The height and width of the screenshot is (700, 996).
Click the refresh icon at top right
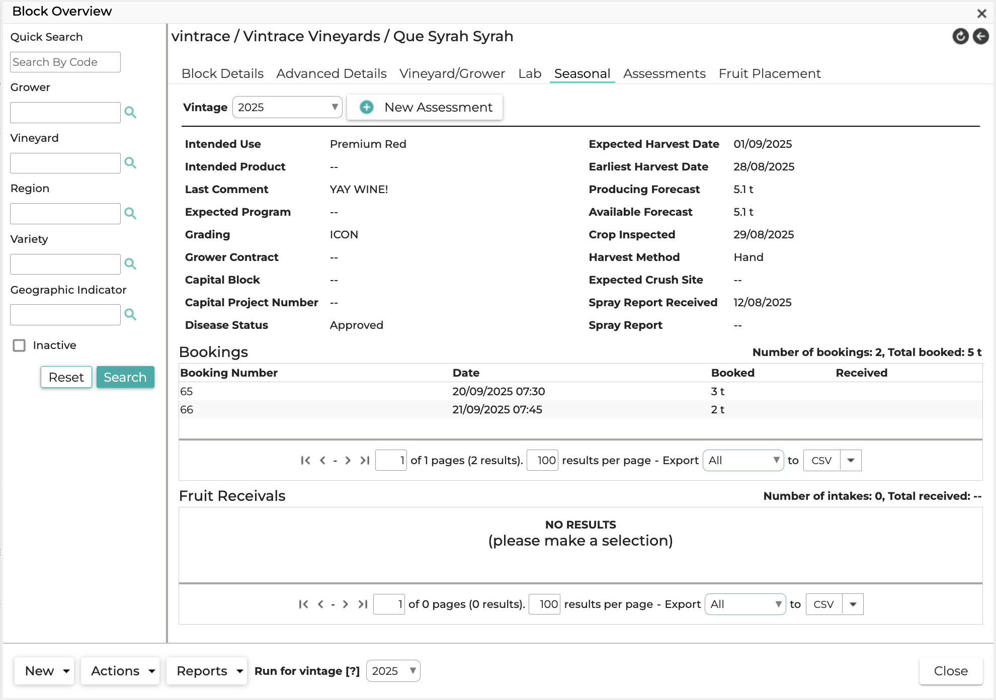click(x=960, y=36)
